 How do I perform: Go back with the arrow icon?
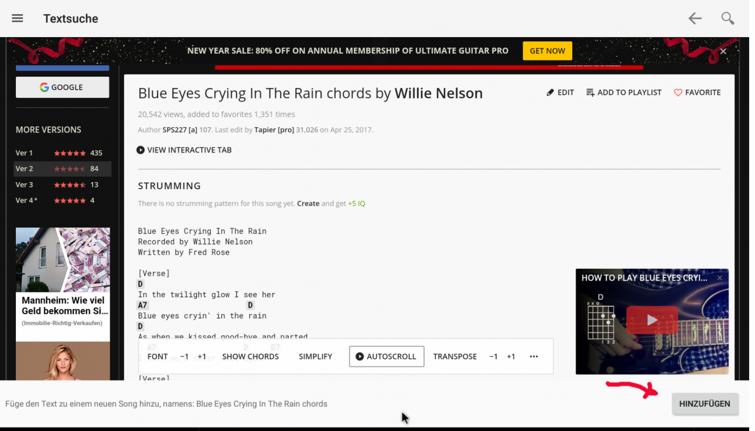click(x=695, y=18)
